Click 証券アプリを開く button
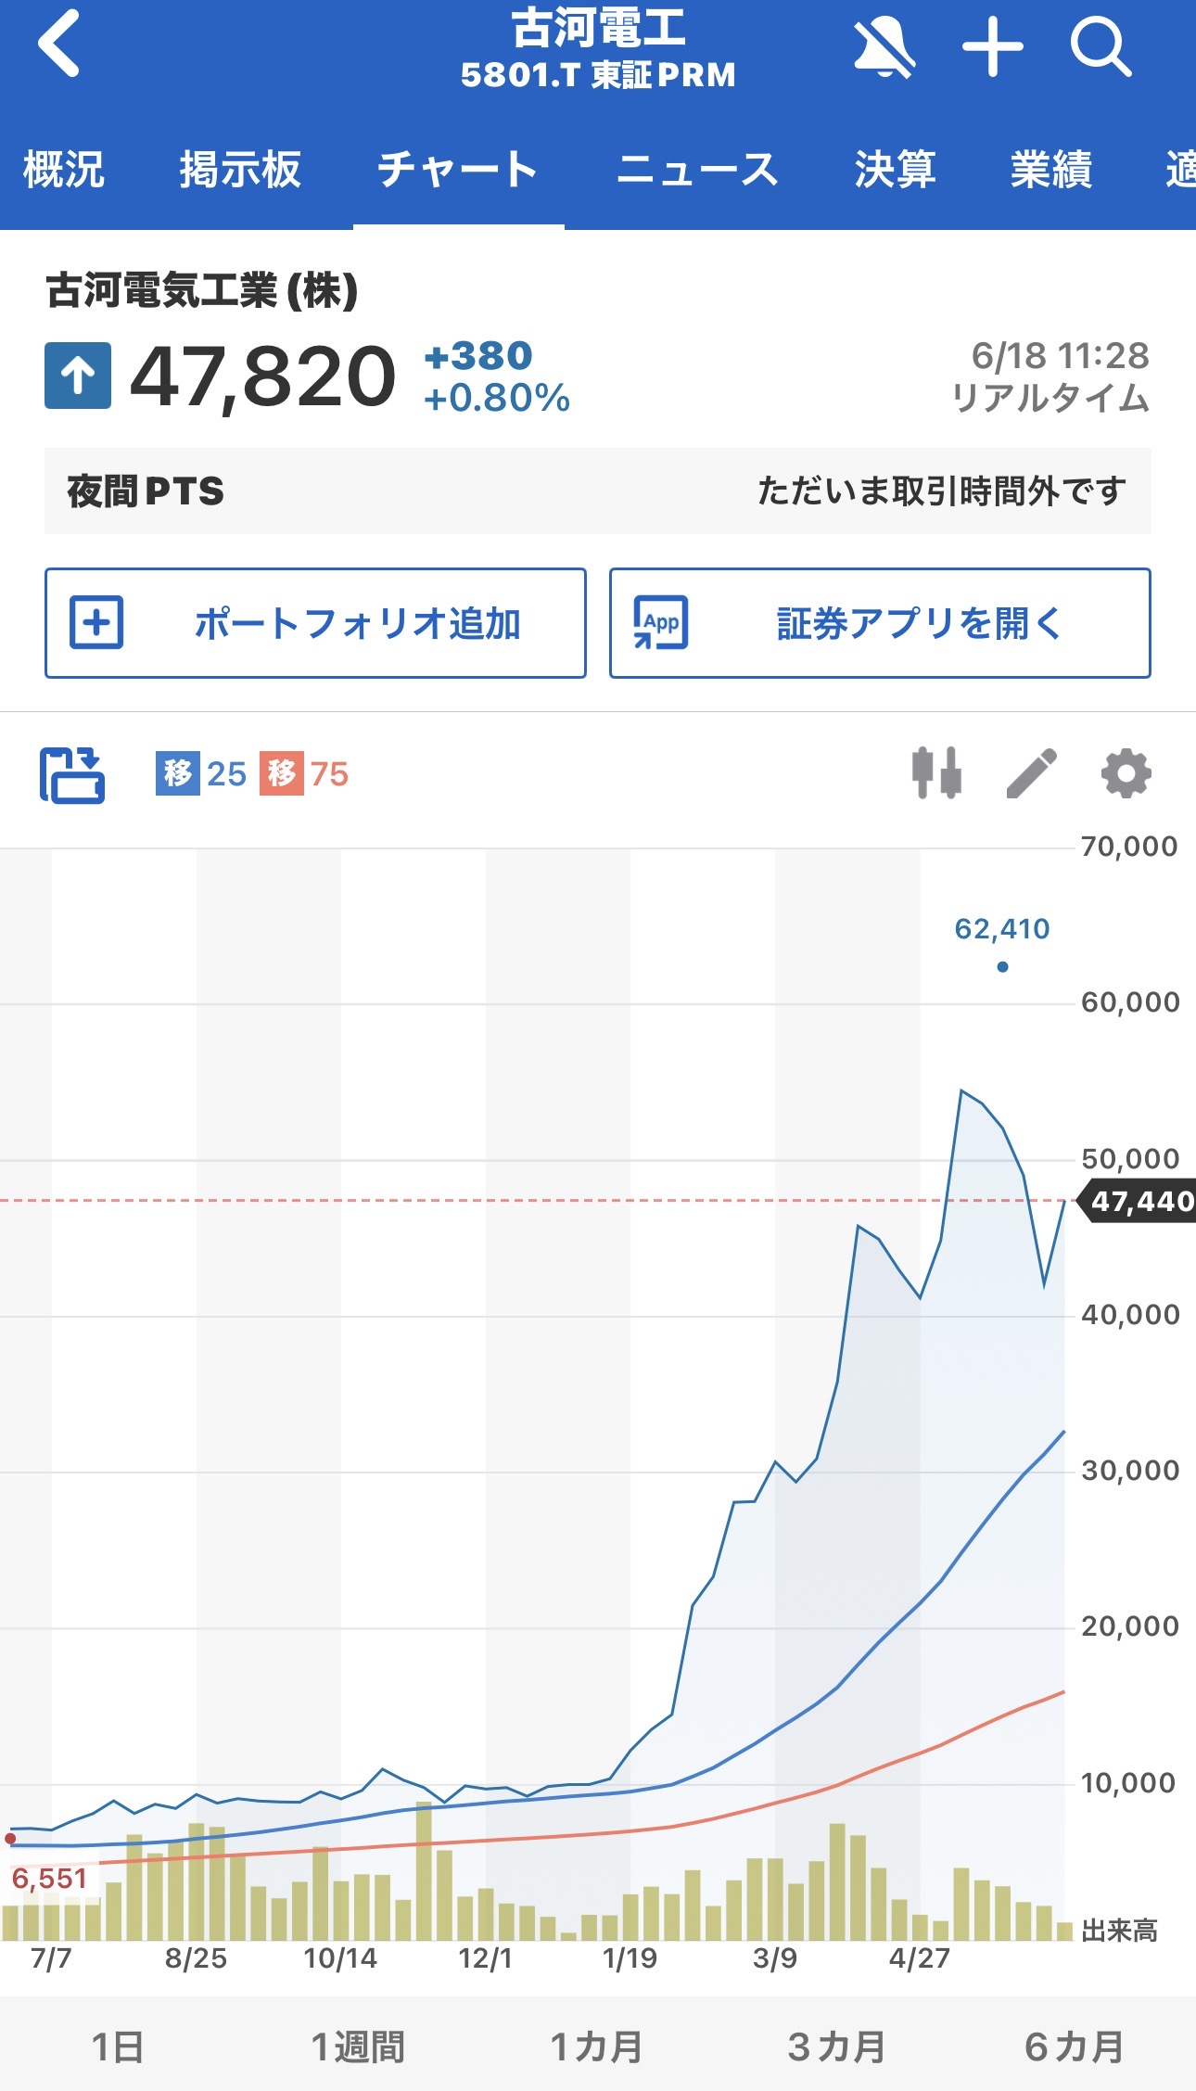1196x2091 pixels. pyautogui.click(x=880, y=623)
